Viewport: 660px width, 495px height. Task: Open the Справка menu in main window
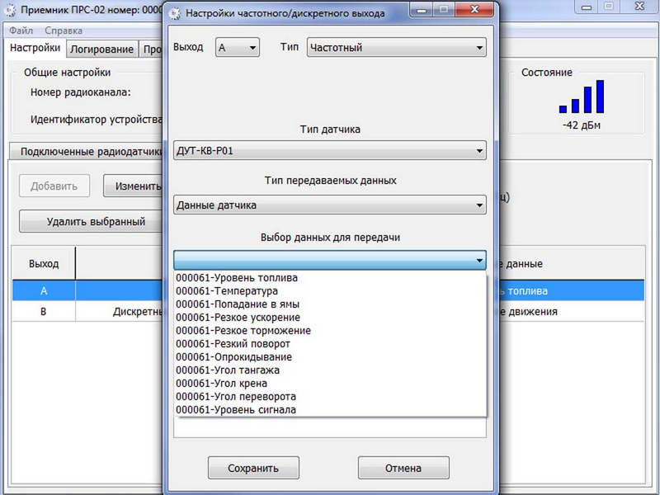click(64, 31)
